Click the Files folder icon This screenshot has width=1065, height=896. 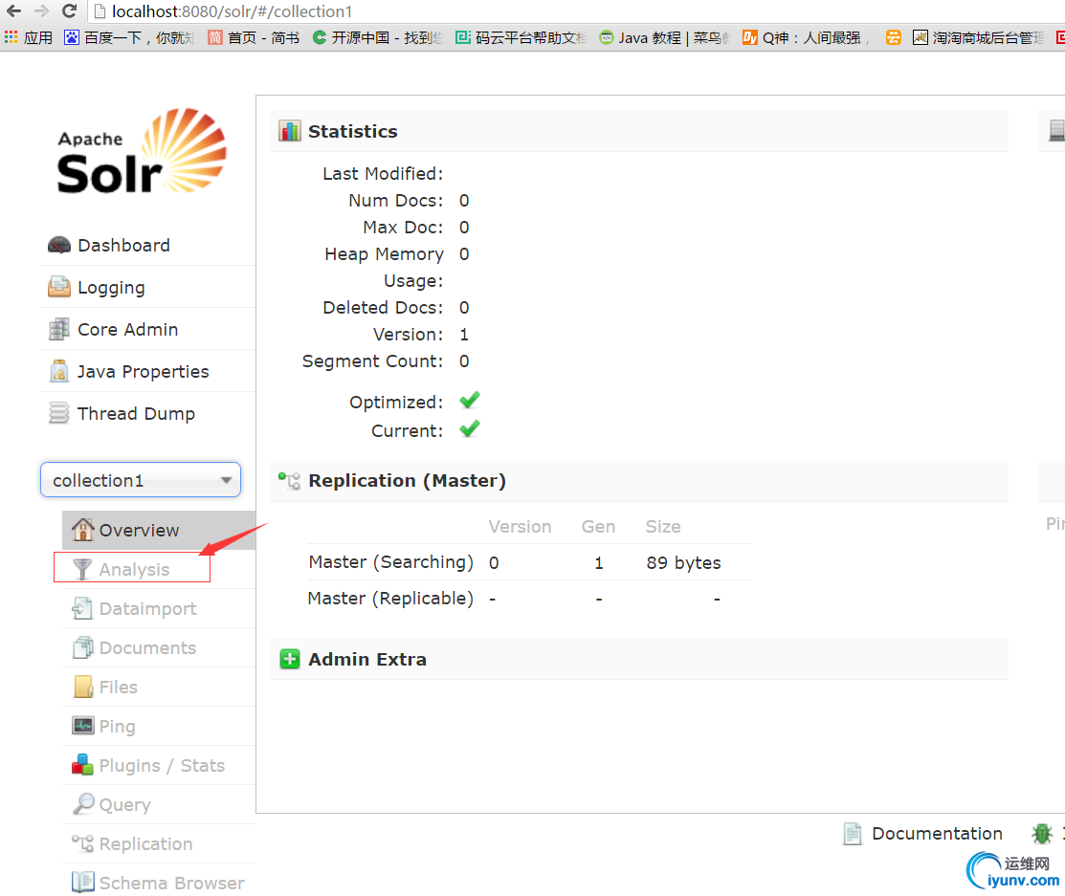[83, 687]
